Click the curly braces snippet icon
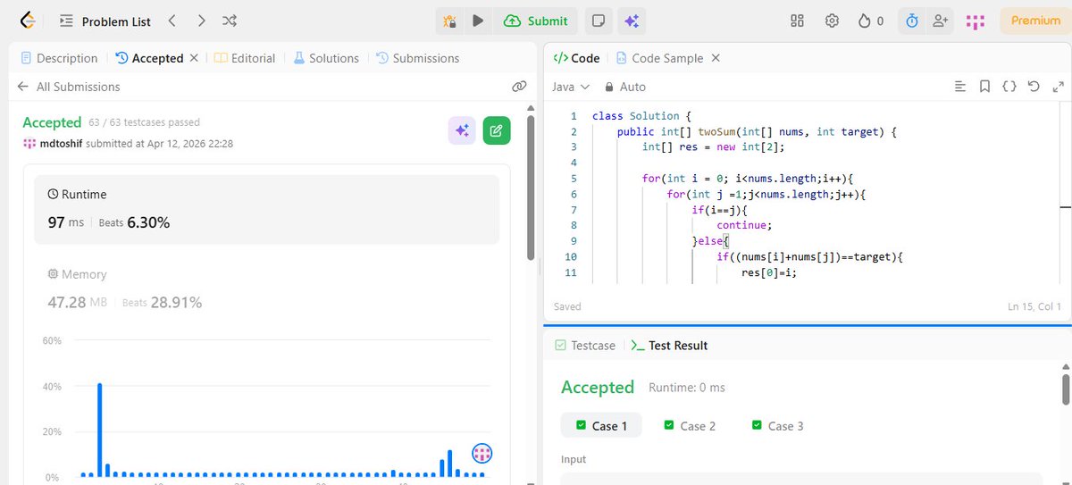 point(1009,87)
